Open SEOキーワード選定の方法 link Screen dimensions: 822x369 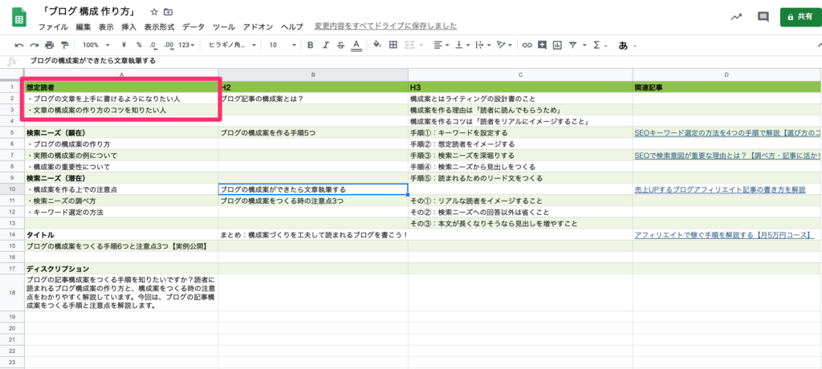click(x=726, y=132)
